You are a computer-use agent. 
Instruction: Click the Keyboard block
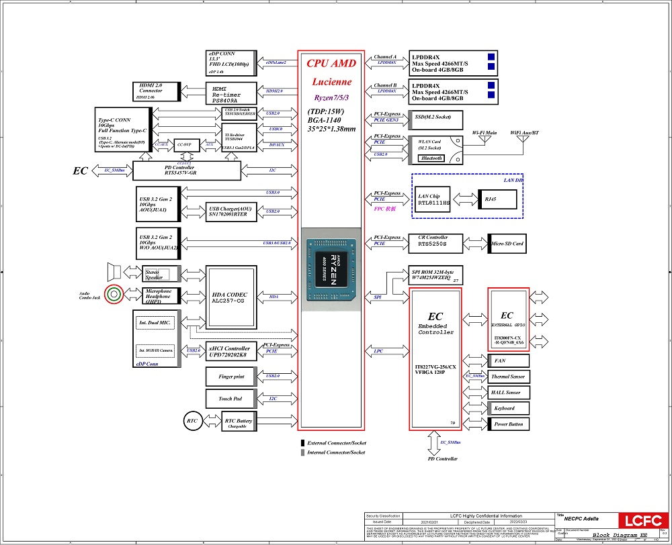[508, 409]
